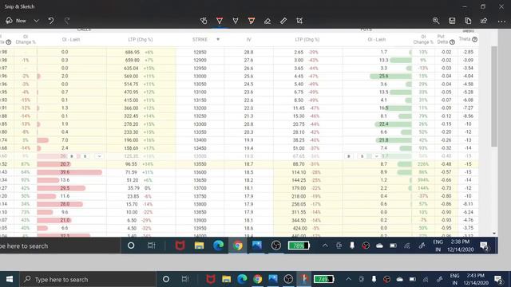Click the 2:38 PM clock in snipped image
Viewport: 511px width, 287px height.
point(460,242)
